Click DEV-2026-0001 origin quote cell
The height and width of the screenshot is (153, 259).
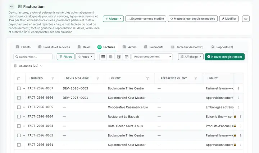pos(75,98)
